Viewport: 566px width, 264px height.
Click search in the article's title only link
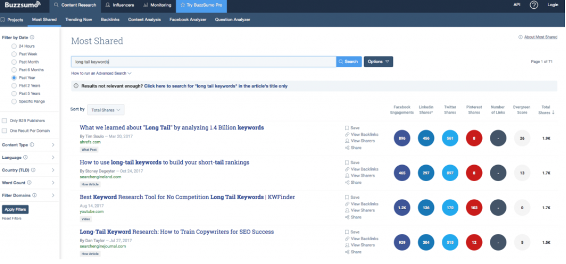click(x=216, y=86)
